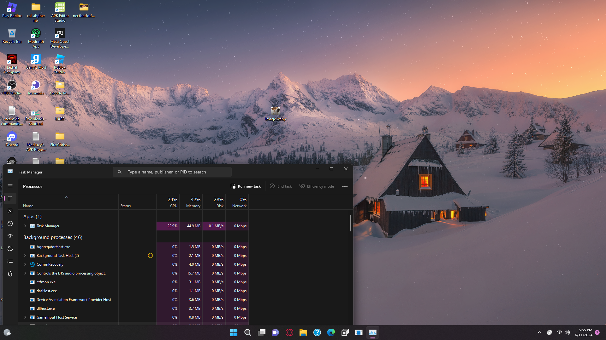The width and height of the screenshot is (606, 340).
Task: Show hidden icons in system tray
Action: click(x=539, y=332)
